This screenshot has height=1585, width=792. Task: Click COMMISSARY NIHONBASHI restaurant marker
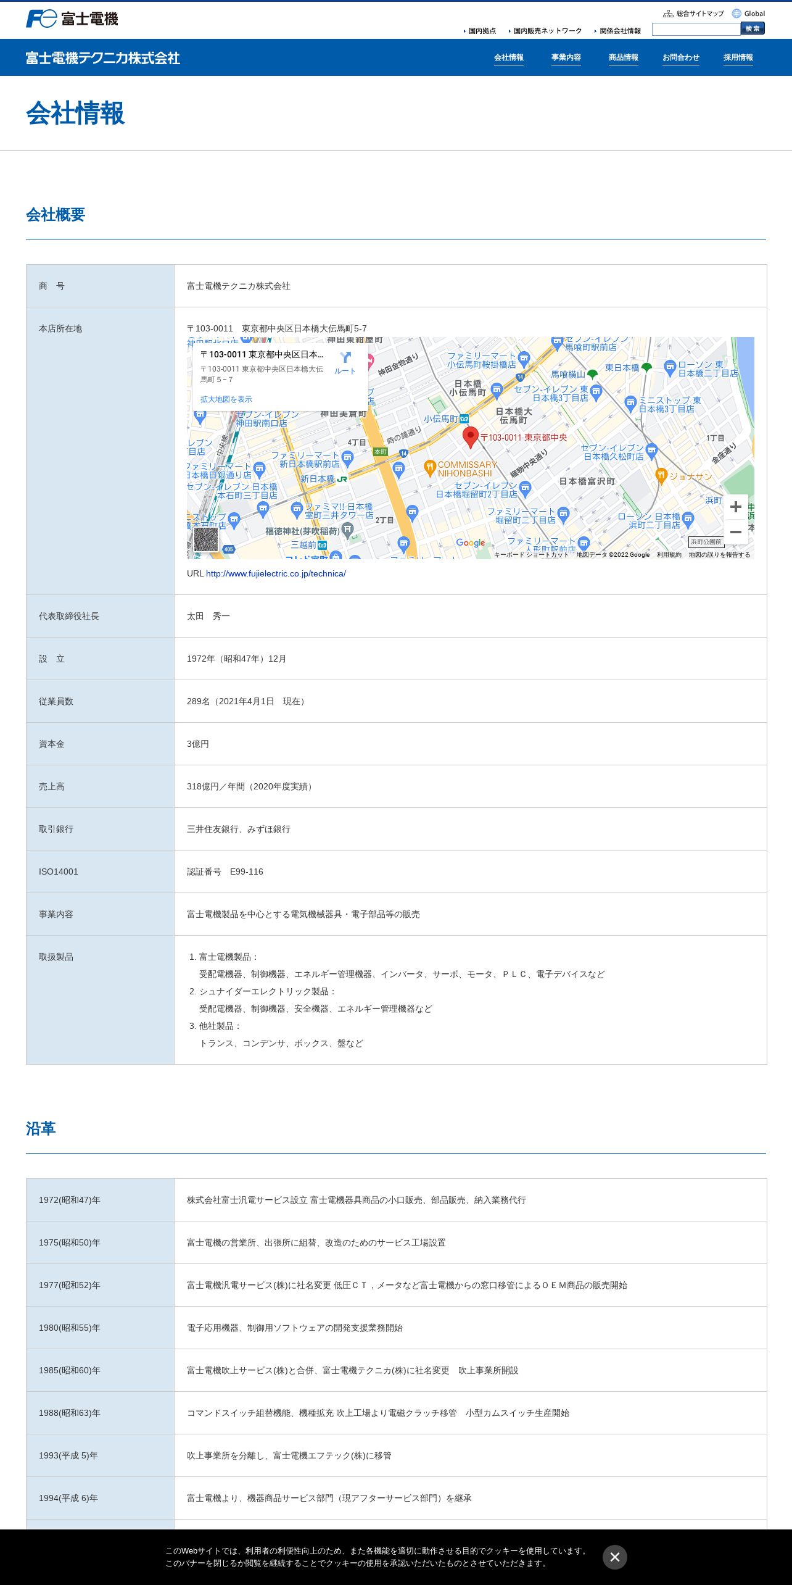click(430, 468)
